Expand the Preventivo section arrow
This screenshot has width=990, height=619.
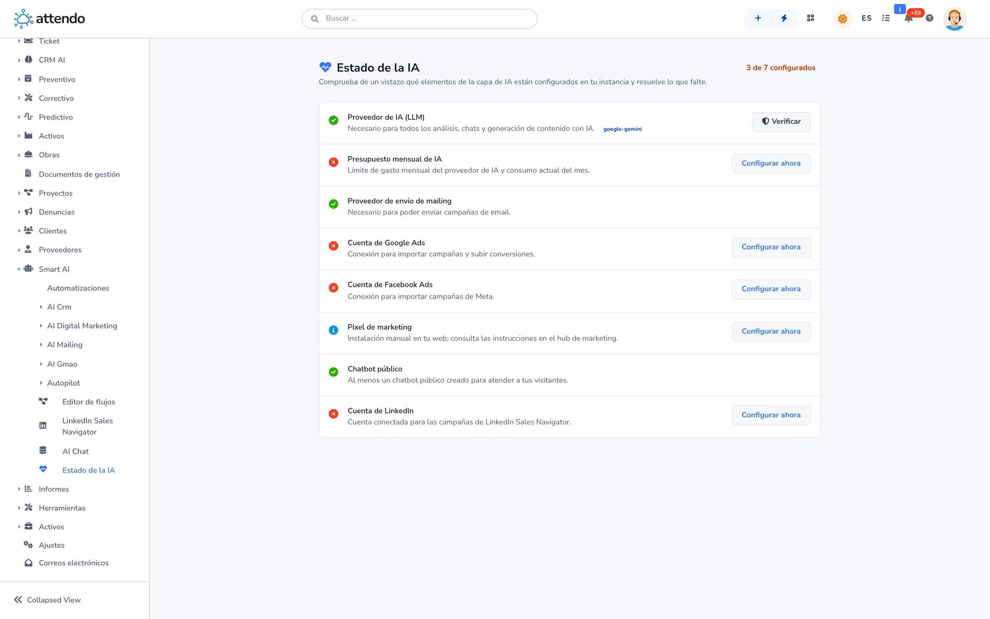pos(19,79)
